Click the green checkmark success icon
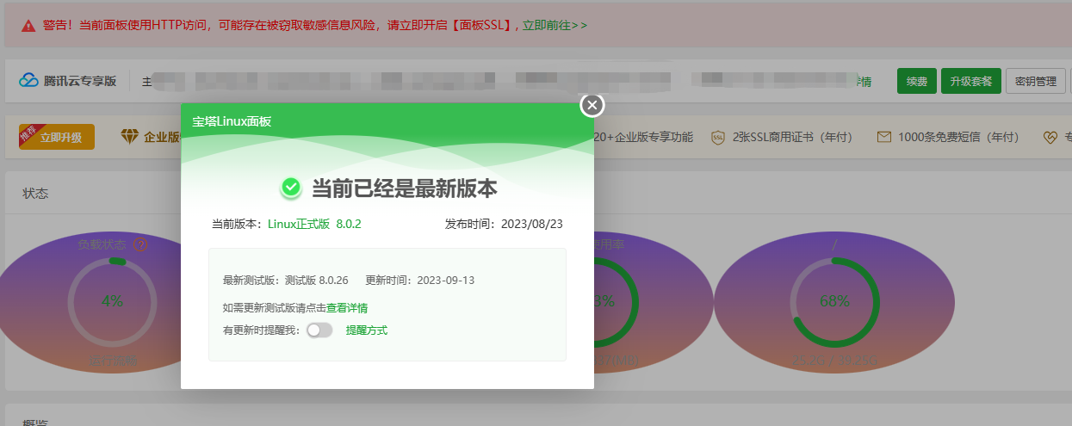 [292, 188]
